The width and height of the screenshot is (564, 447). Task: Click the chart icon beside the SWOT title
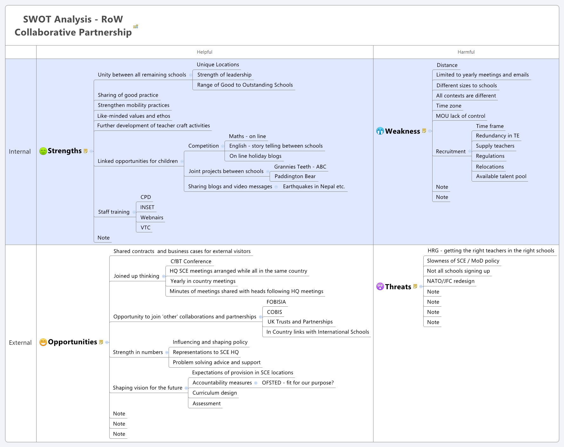click(136, 27)
